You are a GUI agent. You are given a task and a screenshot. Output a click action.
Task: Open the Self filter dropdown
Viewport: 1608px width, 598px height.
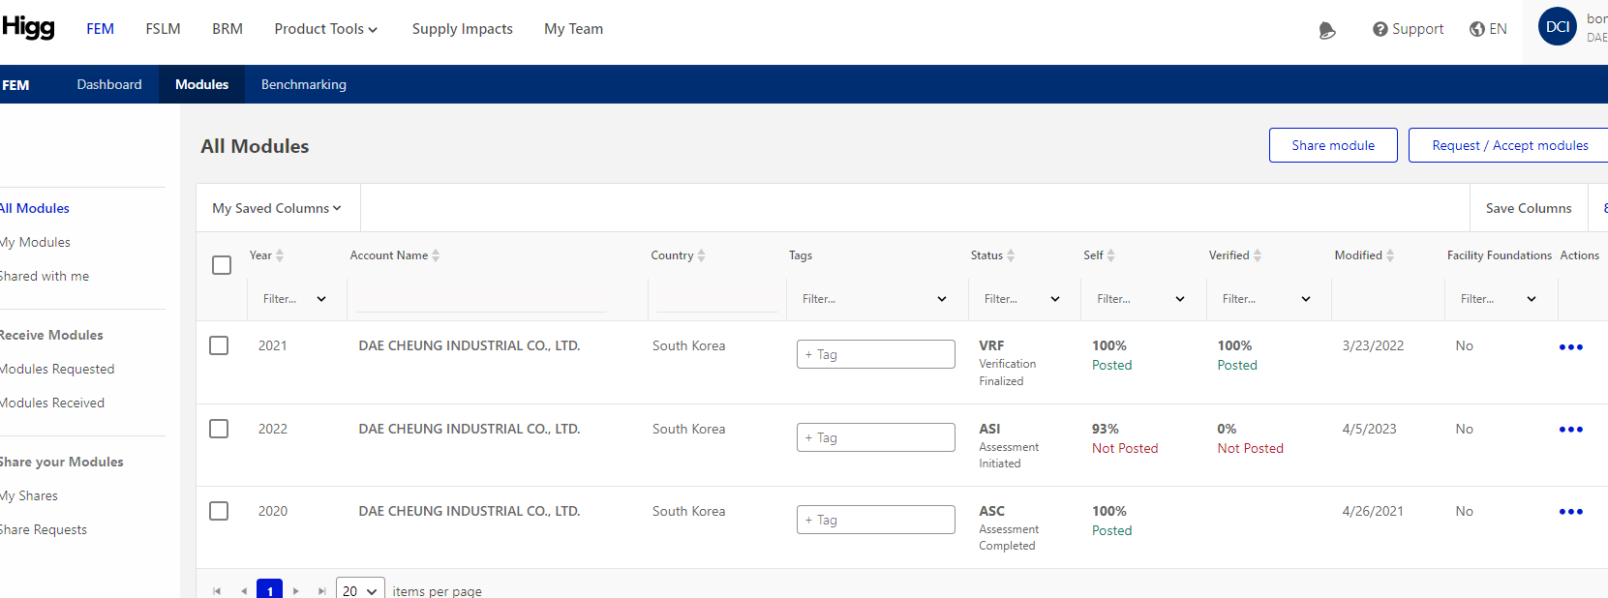pyautogui.click(x=1140, y=299)
